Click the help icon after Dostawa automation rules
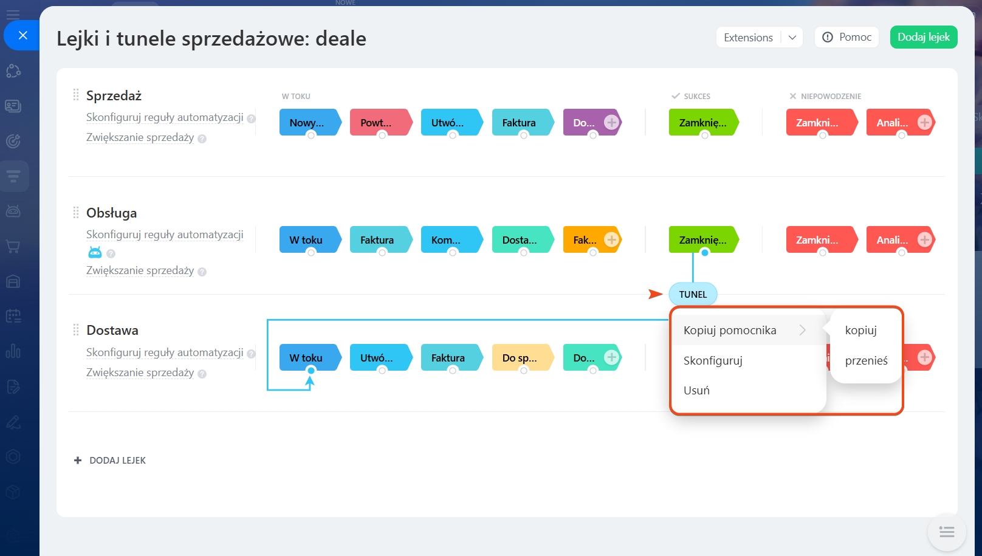This screenshot has width=982, height=556. (251, 354)
